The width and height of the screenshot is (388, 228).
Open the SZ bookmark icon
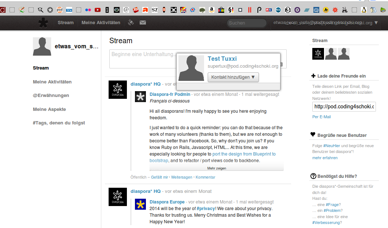coord(155,10)
